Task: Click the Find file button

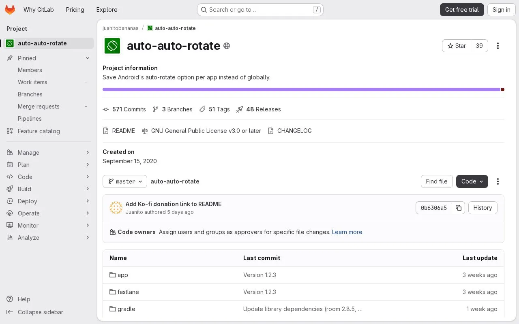Action: pos(437,181)
